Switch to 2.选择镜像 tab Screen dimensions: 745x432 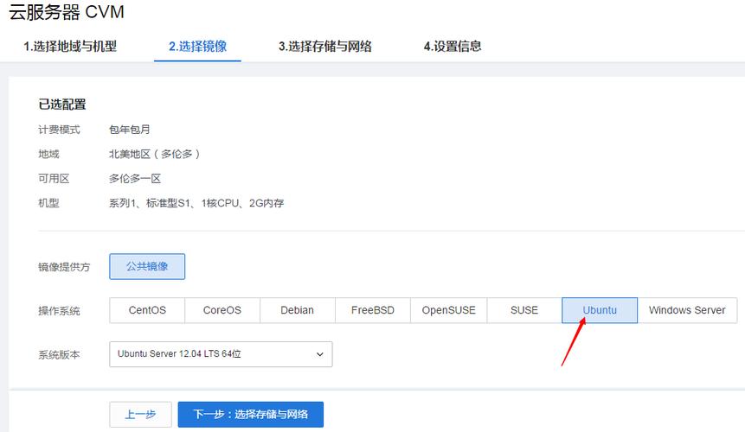click(197, 47)
